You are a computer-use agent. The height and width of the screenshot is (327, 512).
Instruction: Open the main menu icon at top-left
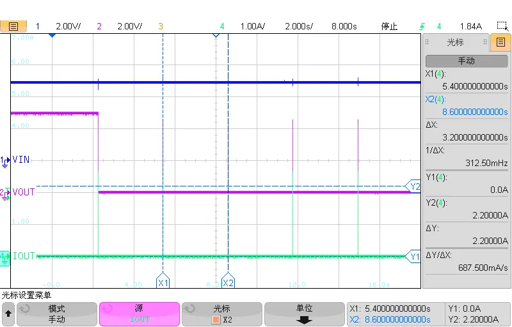point(13,26)
